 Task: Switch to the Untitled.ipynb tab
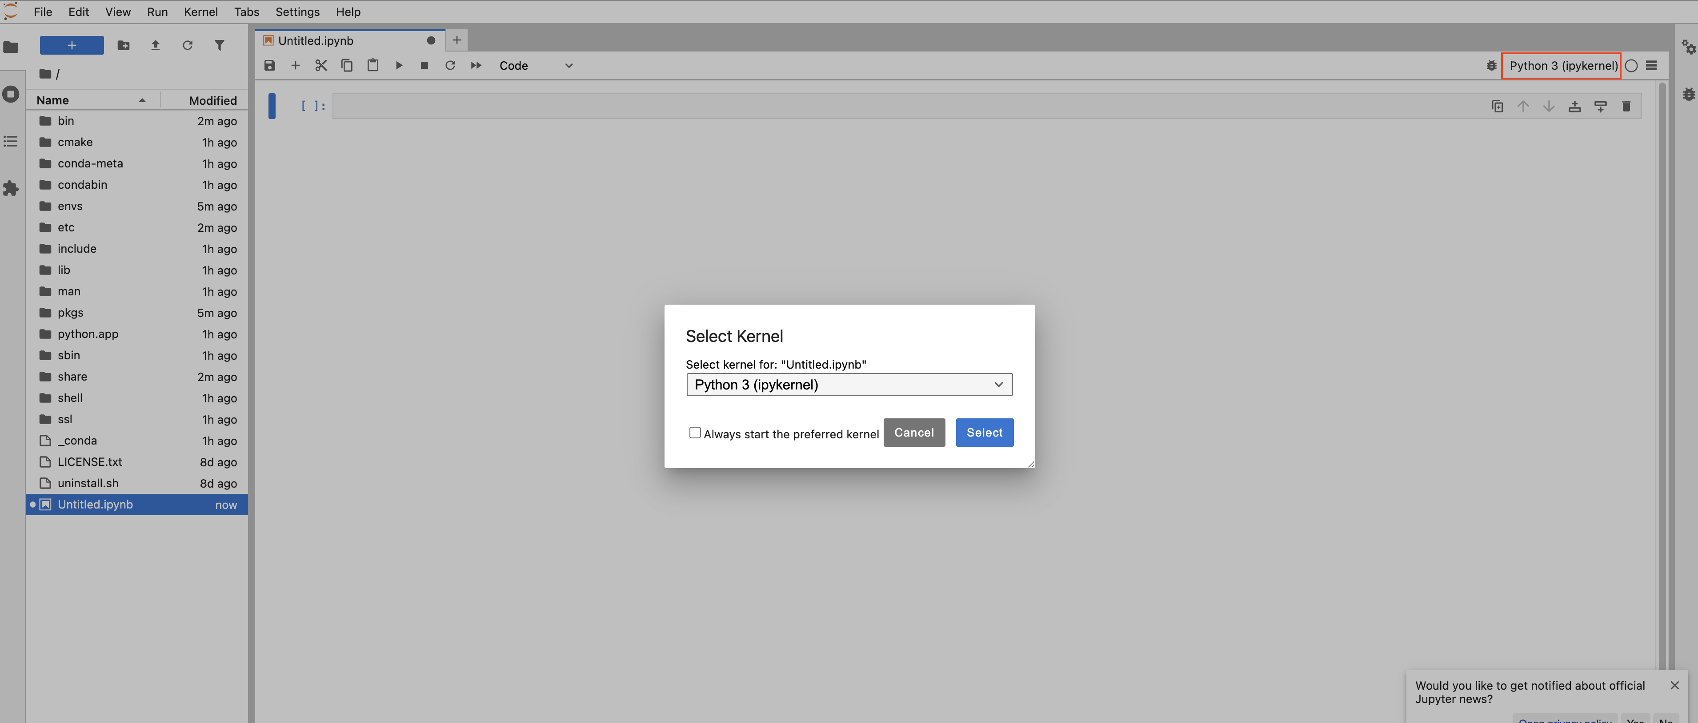coord(316,41)
